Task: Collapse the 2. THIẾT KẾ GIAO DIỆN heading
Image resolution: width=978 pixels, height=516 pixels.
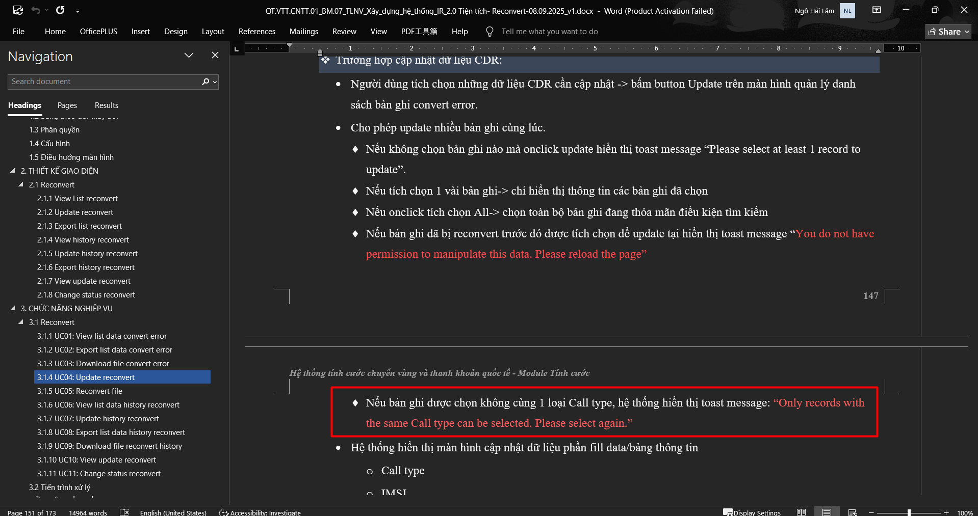Action: coord(13,171)
